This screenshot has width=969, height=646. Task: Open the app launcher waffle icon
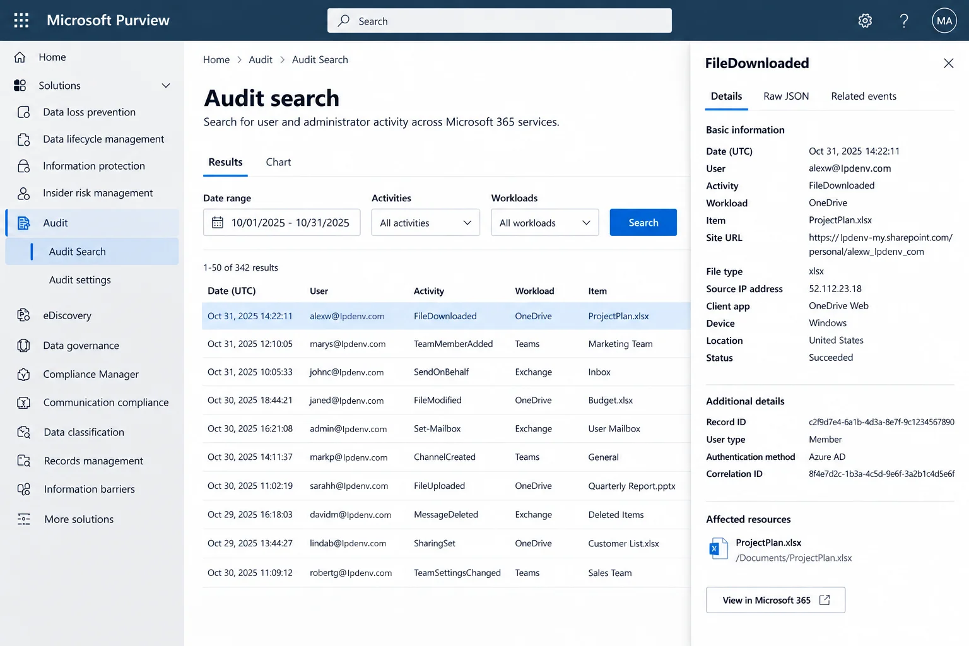[x=21, y=20]
